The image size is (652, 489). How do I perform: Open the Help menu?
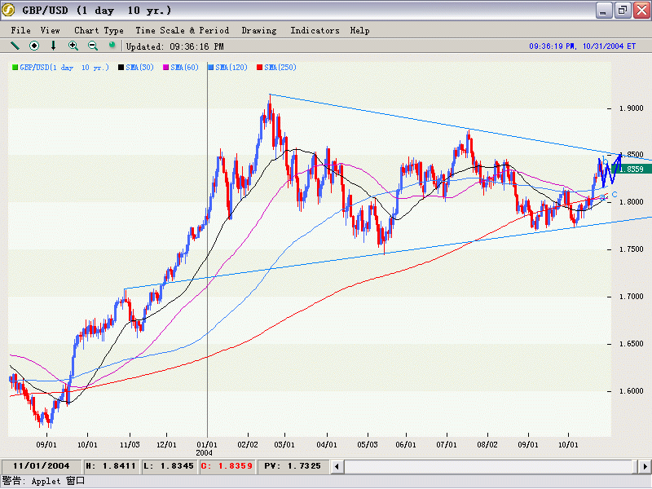point(359,30)
